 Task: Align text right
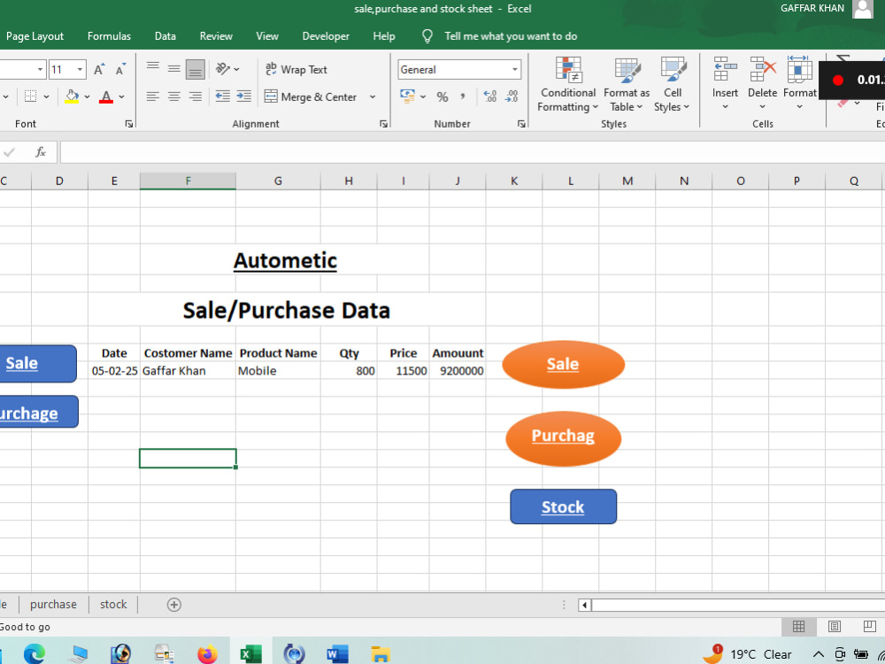pos(196,97)
